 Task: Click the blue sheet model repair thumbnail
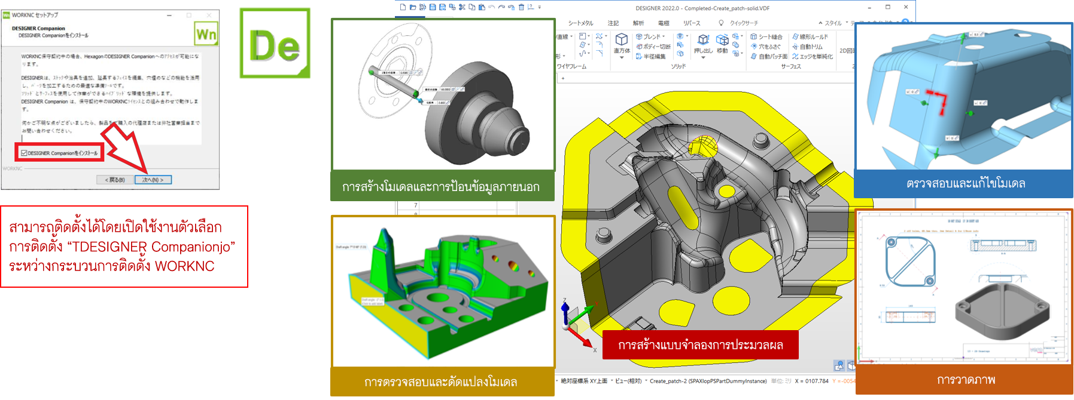[963, 97]
